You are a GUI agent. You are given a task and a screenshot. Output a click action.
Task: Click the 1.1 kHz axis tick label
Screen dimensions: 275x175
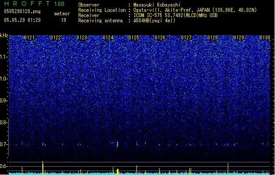3,57
